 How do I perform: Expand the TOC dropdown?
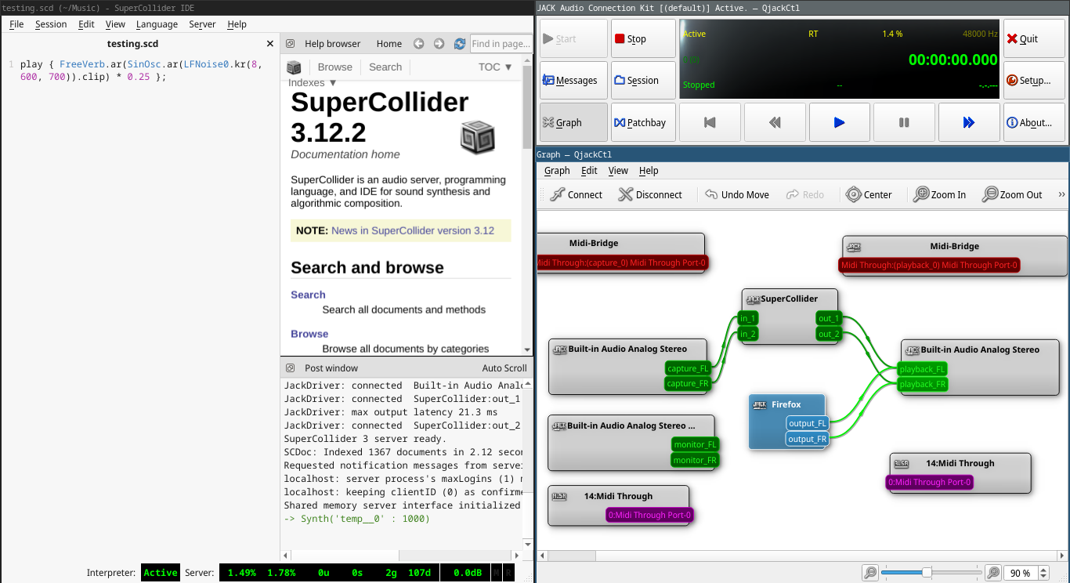click(495, 67)
